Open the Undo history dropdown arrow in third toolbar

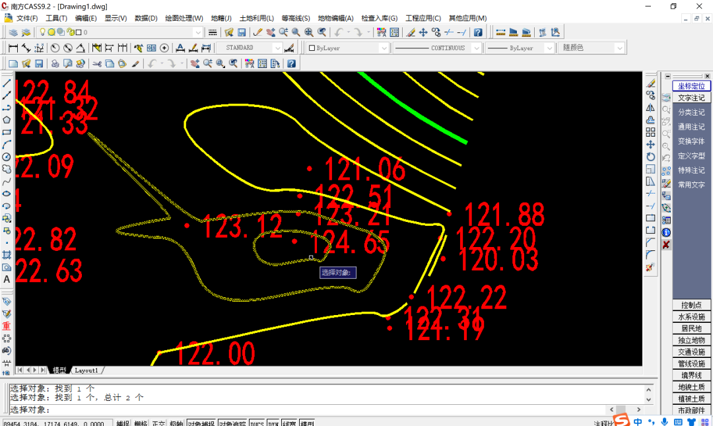tap(162, 63)
